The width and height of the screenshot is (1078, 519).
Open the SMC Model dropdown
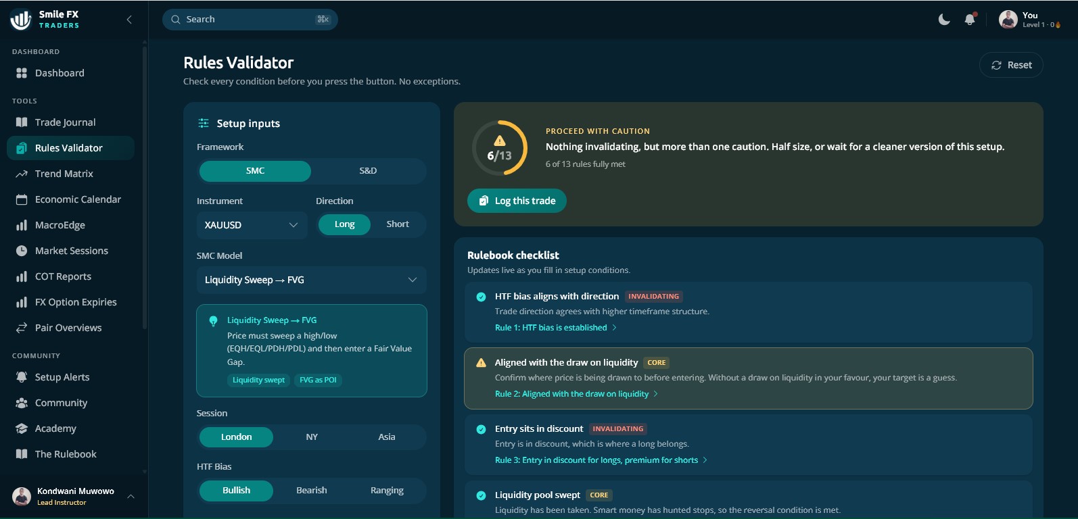312,280
